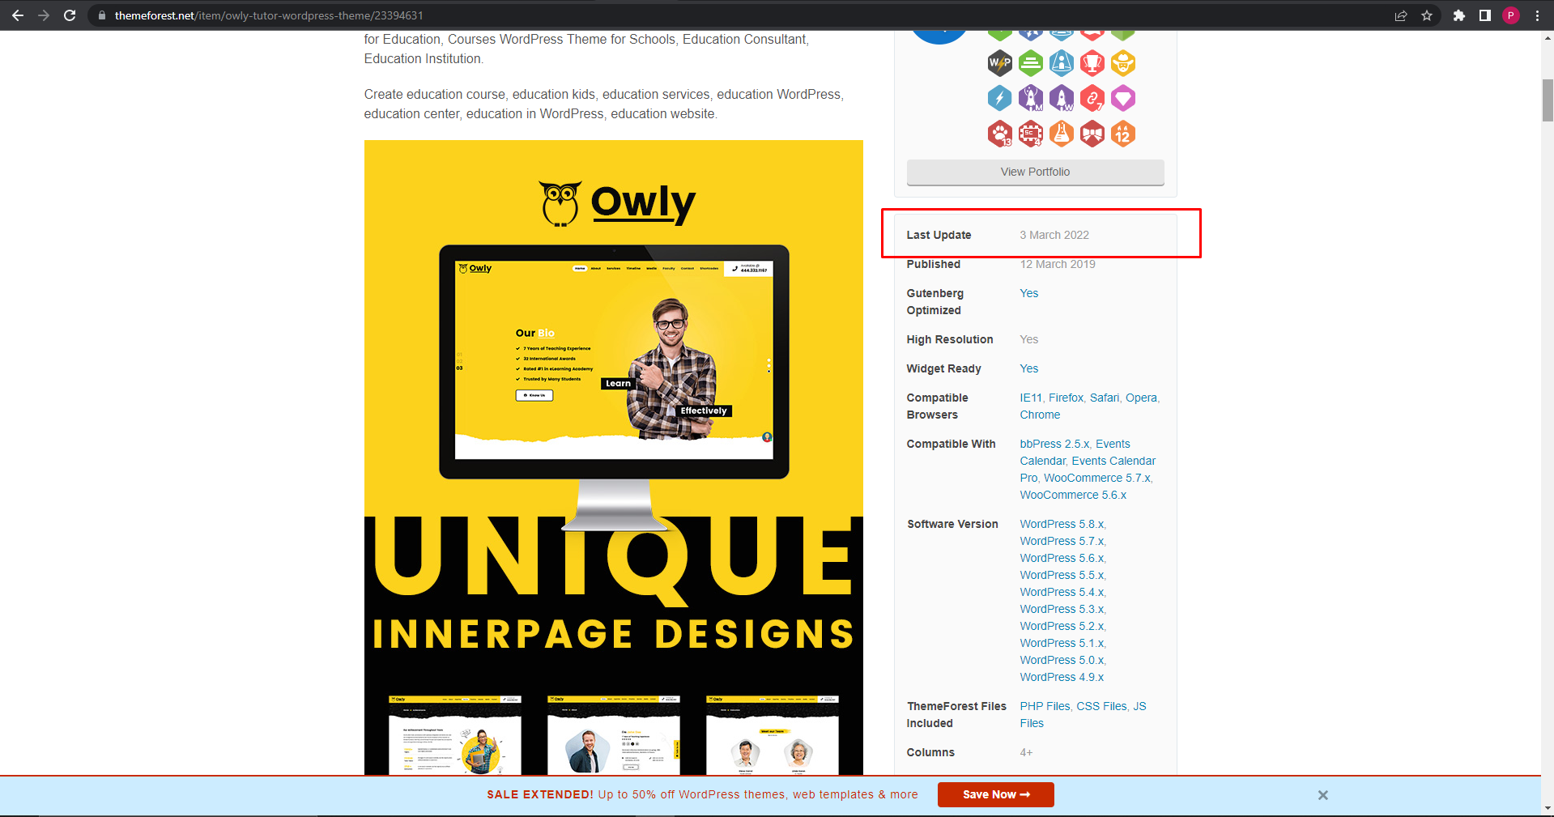Viewport: 1554px width, 817px height.
Task: Go back in browser history
Action: pyautogui.click(x=18, y=15)
